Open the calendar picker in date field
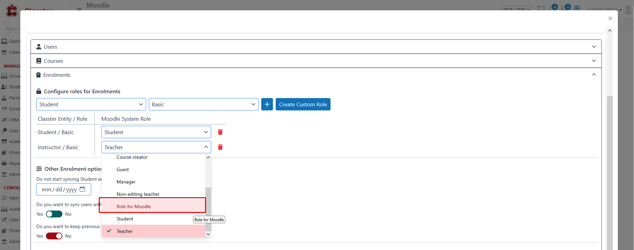Viewport: 634px width, 250px height. [x=82, y=189]
